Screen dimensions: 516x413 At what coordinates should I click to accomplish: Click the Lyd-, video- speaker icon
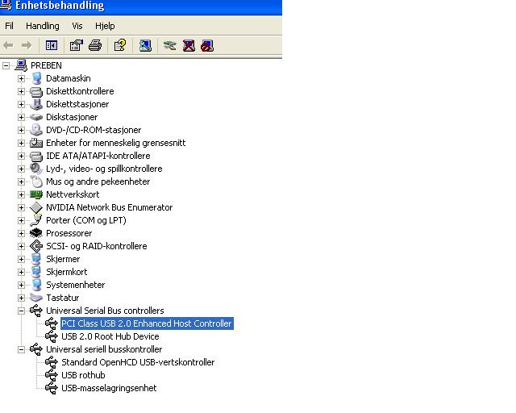36,169
